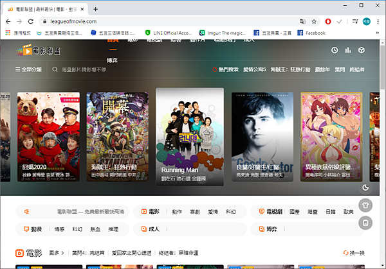This screenshot has height=269, width=386.
Task: Open the 動漫 category button
Action: click(x=33, y=229)
